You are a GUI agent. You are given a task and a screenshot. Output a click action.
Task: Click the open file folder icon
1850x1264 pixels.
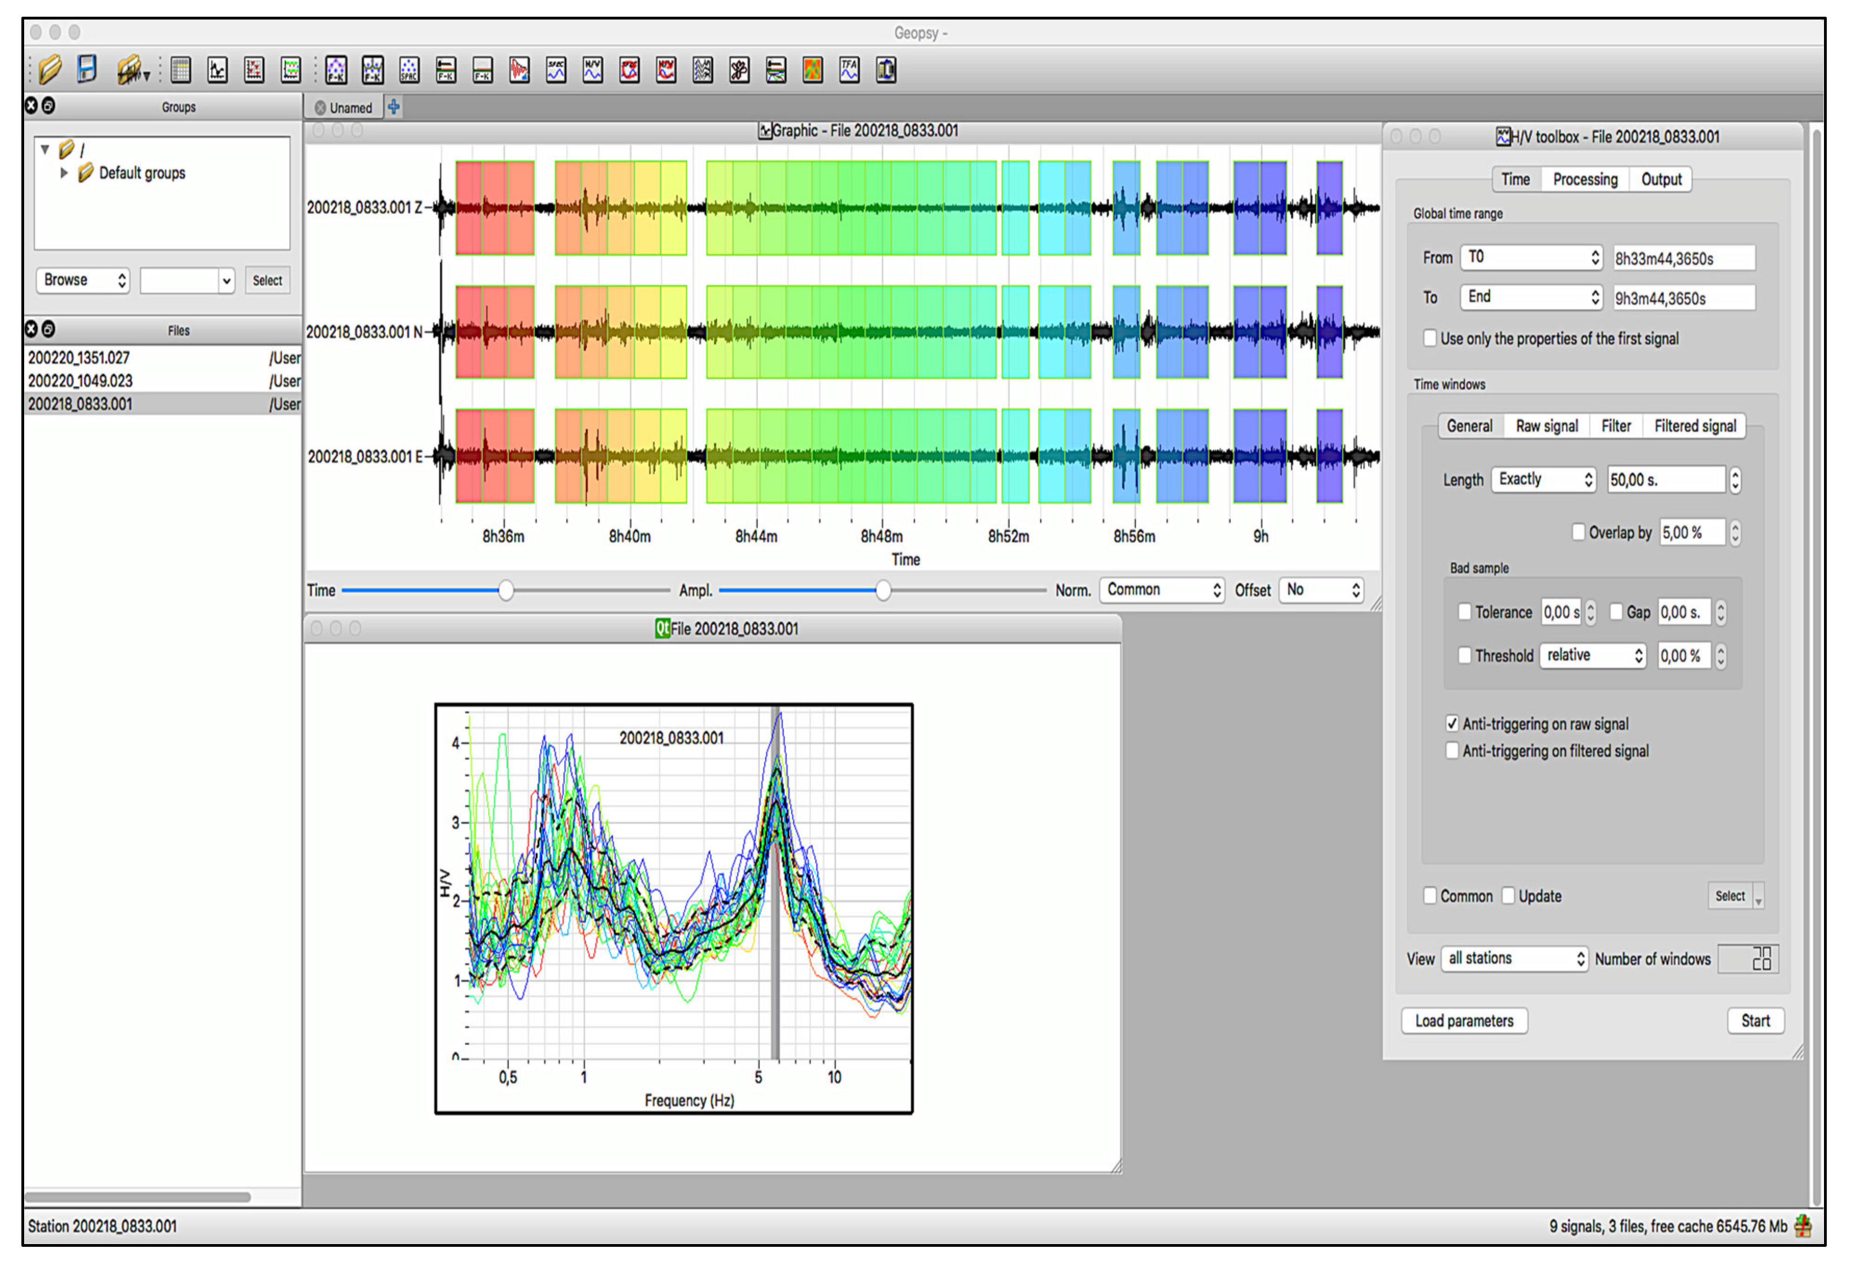pyautogui.click(x=49, y=70)
